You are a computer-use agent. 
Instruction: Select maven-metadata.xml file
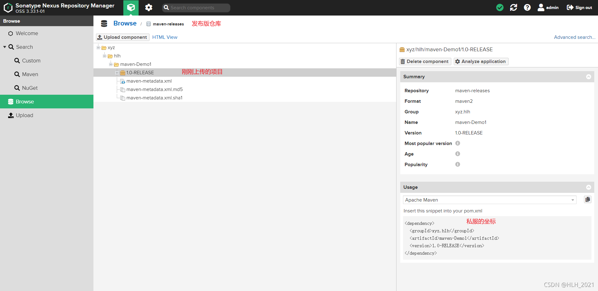(x=149, y=81)
